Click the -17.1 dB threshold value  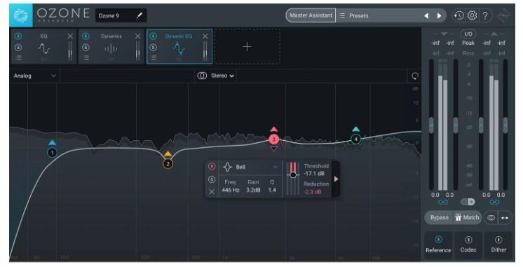click(314, 174)
